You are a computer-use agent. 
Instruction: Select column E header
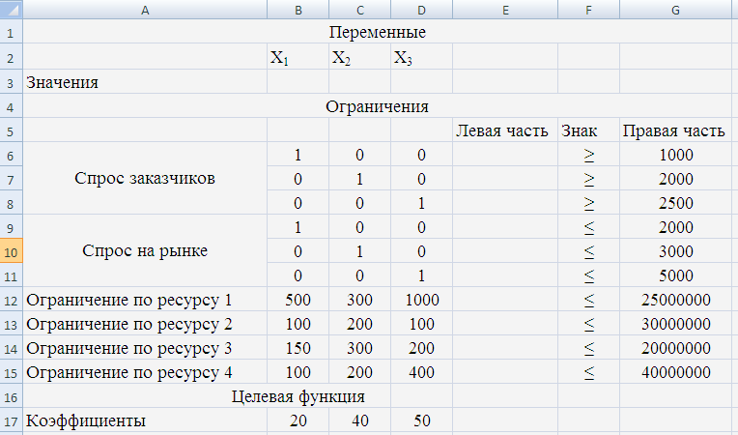tap(505, 10)
